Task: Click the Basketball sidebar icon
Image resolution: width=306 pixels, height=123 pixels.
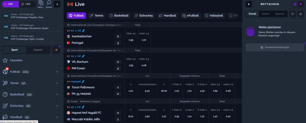Action: point(5,94)
